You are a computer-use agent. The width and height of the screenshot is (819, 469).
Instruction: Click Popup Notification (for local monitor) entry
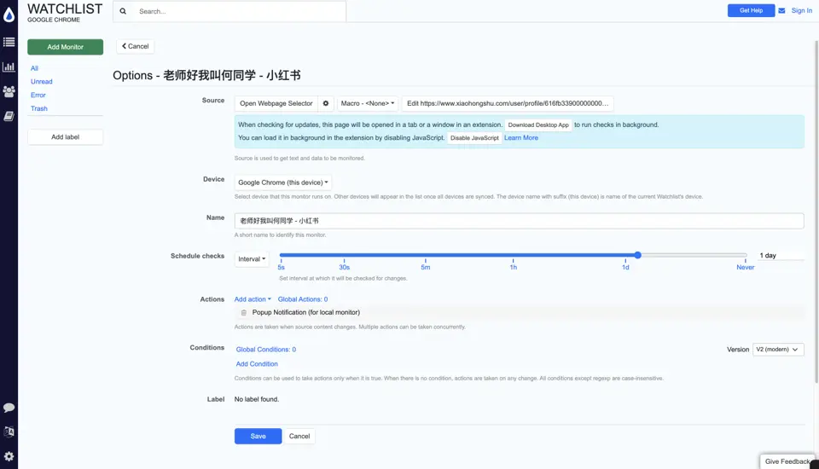click(x=306, y=312)
